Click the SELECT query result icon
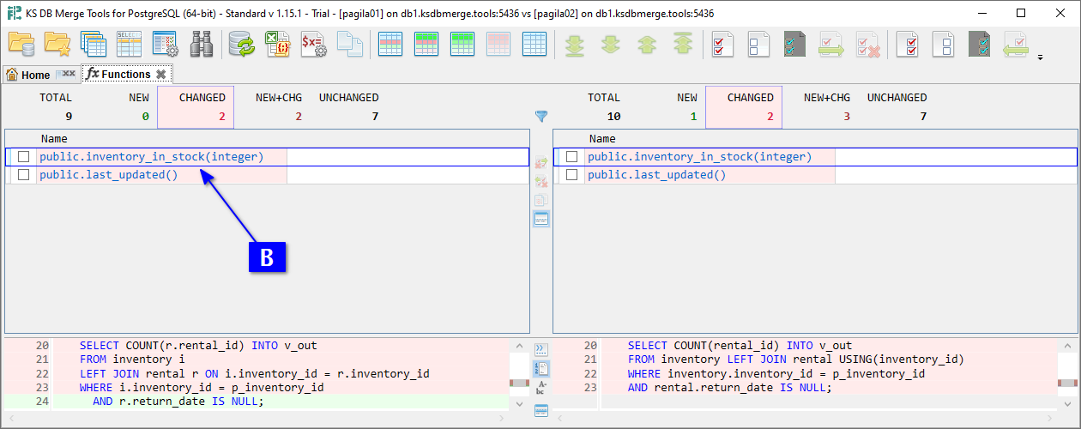 click(x=129, y=44)
